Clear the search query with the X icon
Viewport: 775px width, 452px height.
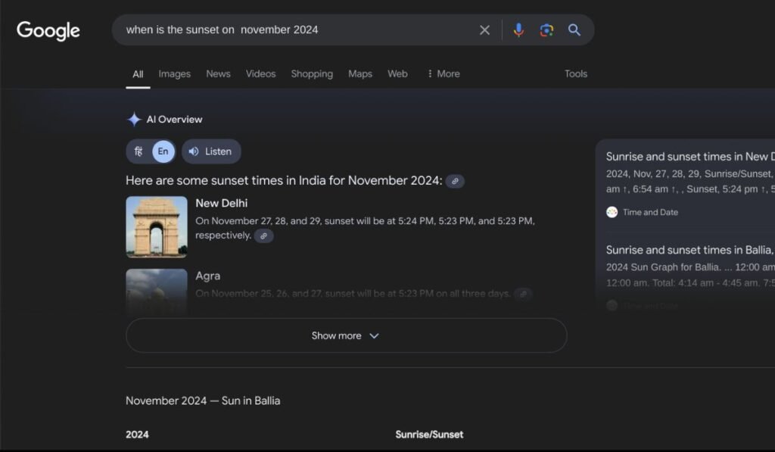coord(484,30)
